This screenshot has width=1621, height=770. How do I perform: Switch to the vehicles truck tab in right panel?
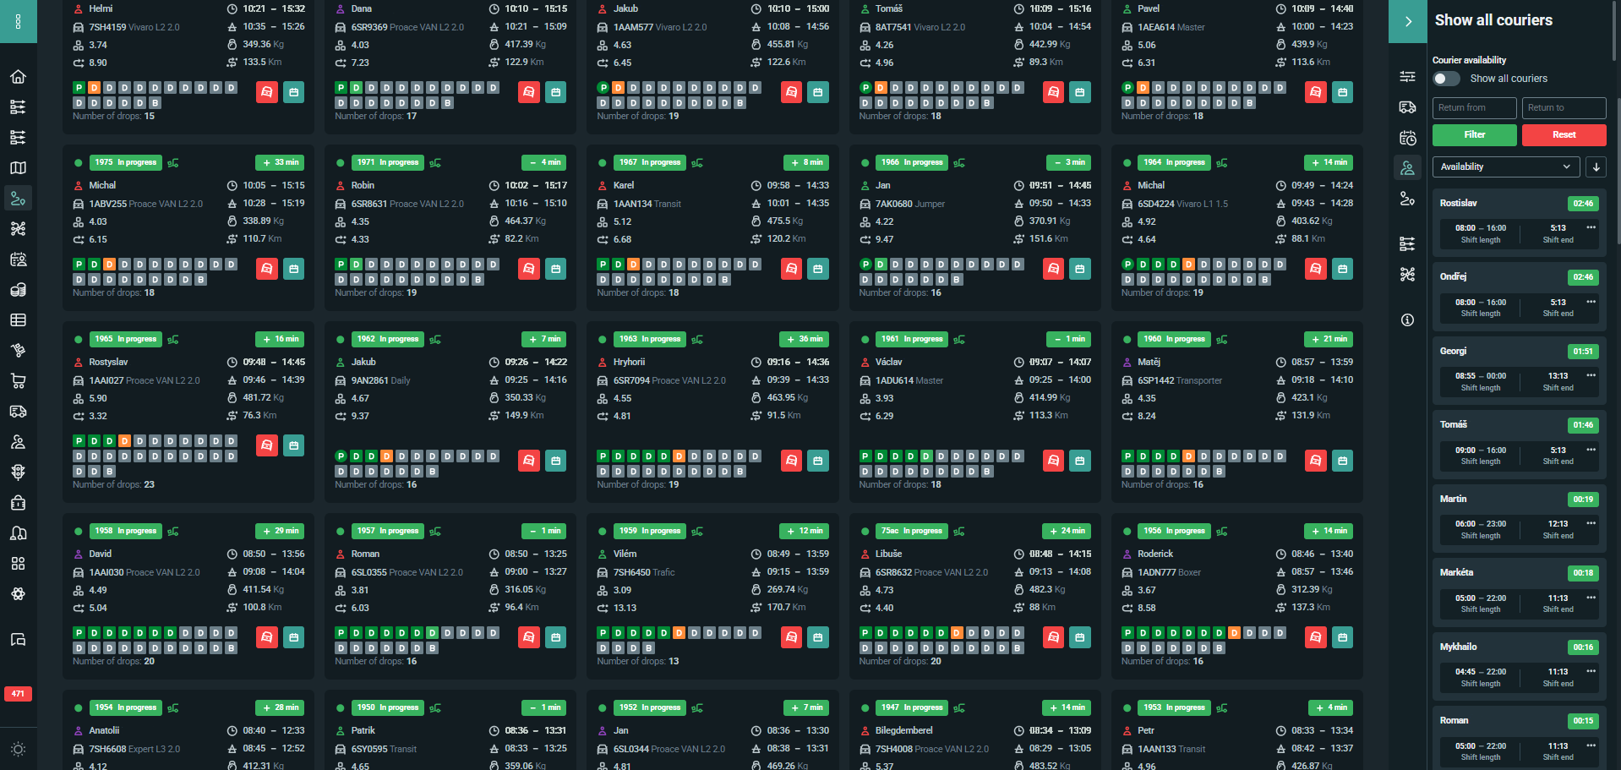1407,107
